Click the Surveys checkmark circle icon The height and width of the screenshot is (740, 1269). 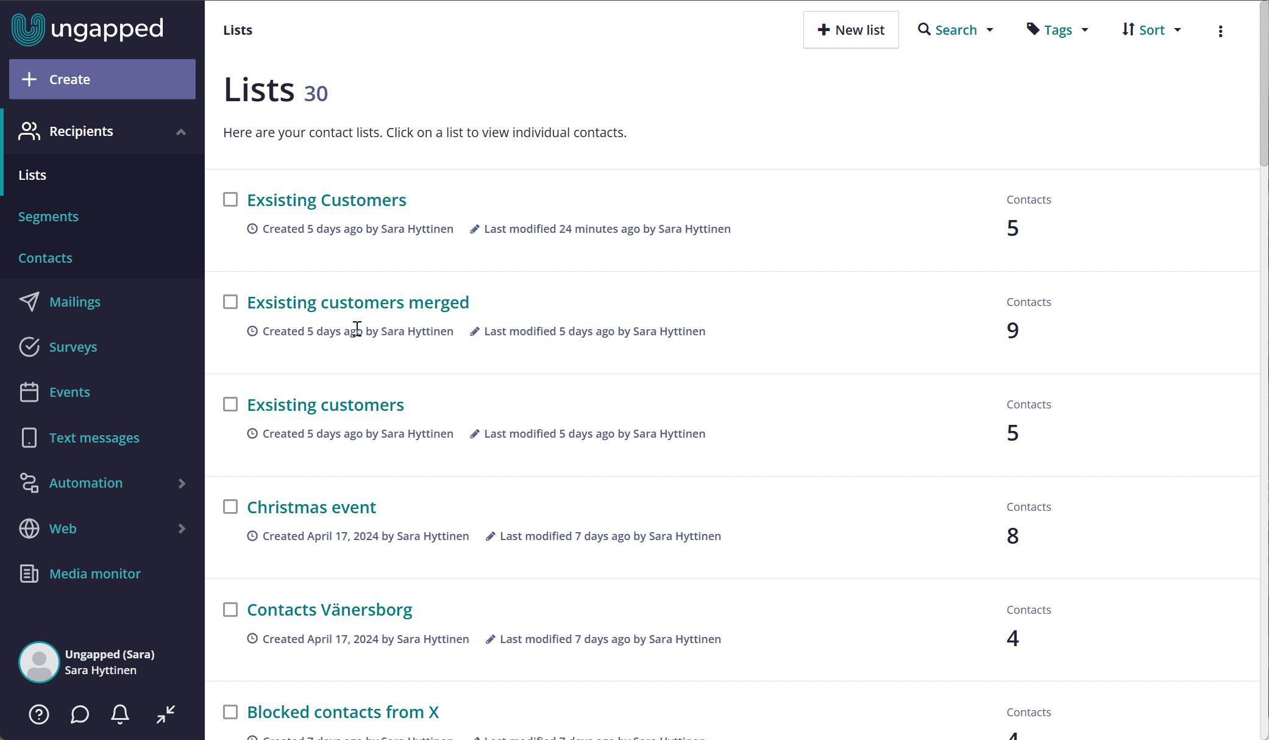(x=29, y=347)
